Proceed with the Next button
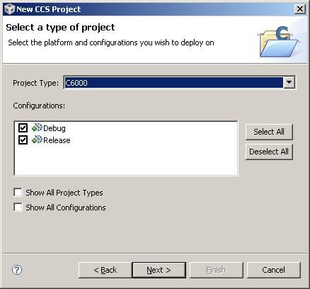 [159, 270]
